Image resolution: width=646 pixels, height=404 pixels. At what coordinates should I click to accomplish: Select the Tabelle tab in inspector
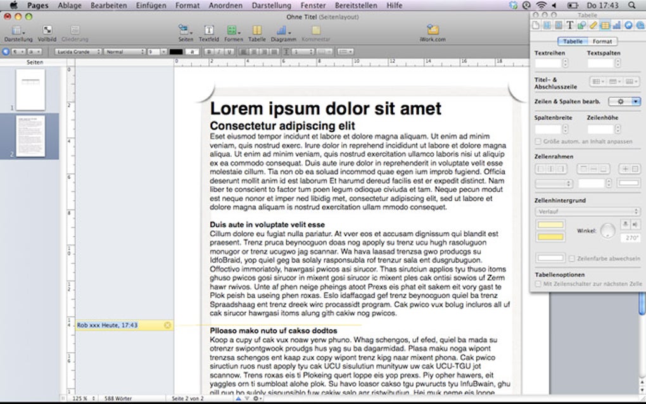[x=573, y=42]
